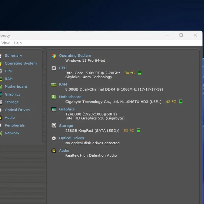
Task: Open the Optical Drives heading link in main panel
Action: (x=71, y=138)
